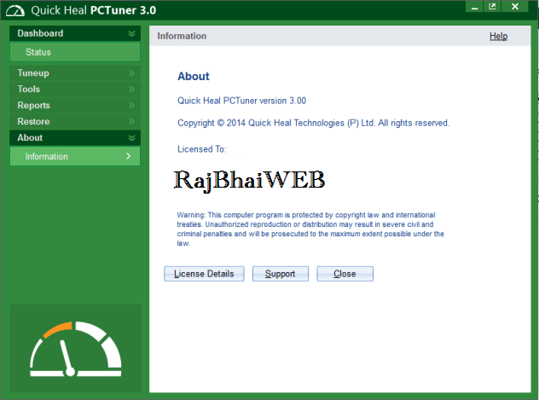
Task: Click the Close button in About panel
Action: tap(345, 274)
